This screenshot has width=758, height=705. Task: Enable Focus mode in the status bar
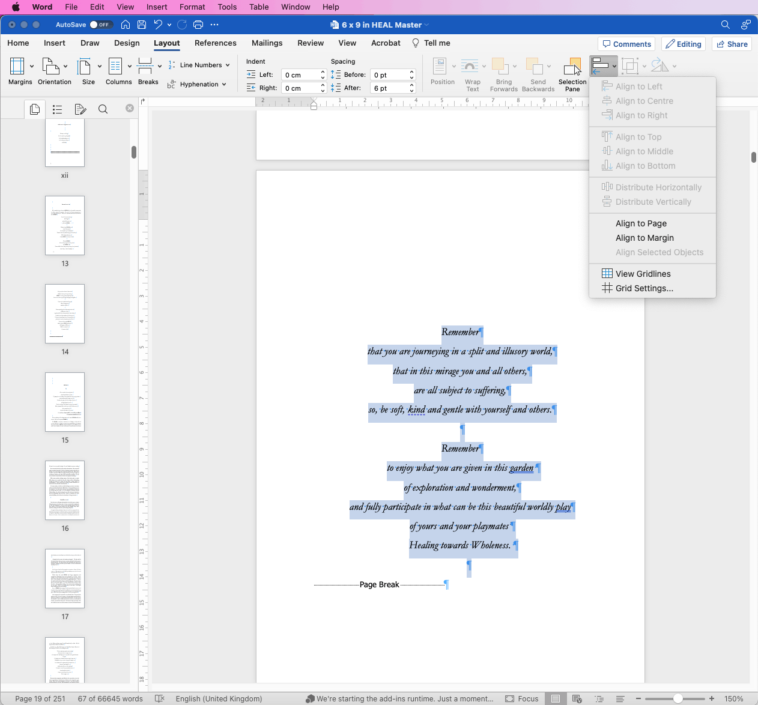522,698
